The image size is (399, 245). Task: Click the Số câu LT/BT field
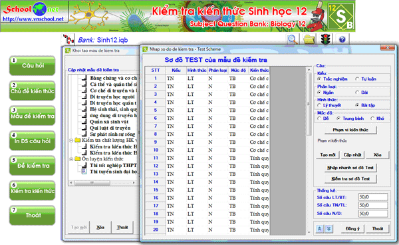click(373, 197)
